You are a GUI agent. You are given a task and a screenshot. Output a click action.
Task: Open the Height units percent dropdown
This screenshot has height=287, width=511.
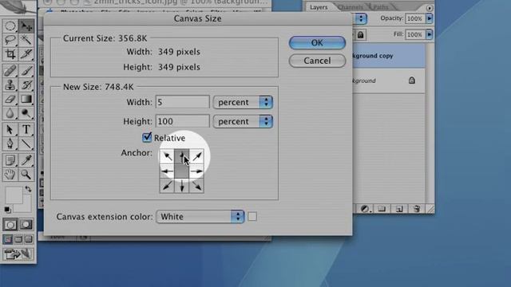coord(243,121)
